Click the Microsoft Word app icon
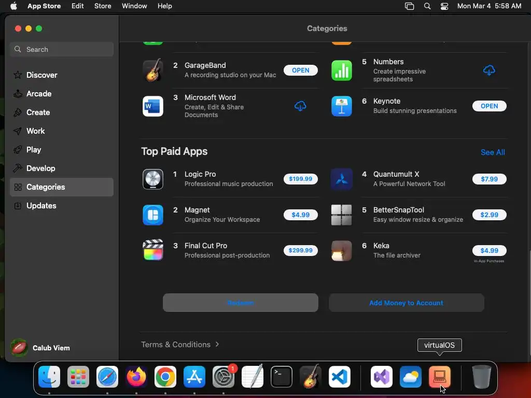Image resolution: width=531 pixels, height=398 pixels. coord(153,106)
